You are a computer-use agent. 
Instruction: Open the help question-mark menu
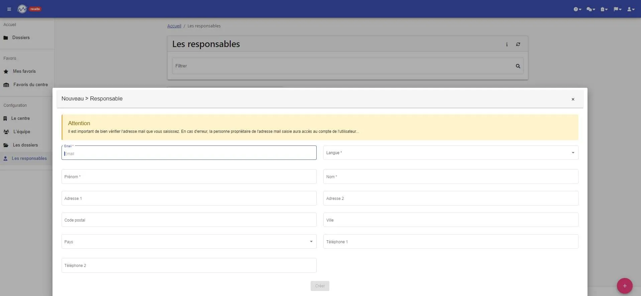tap(577, 9)
